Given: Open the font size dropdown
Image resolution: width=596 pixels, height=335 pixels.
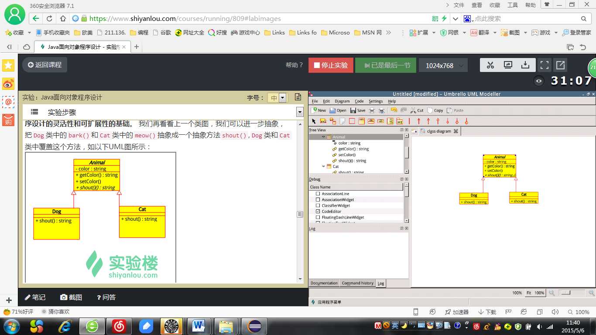Looking at the screenshot, I should [x=282, y=98].
